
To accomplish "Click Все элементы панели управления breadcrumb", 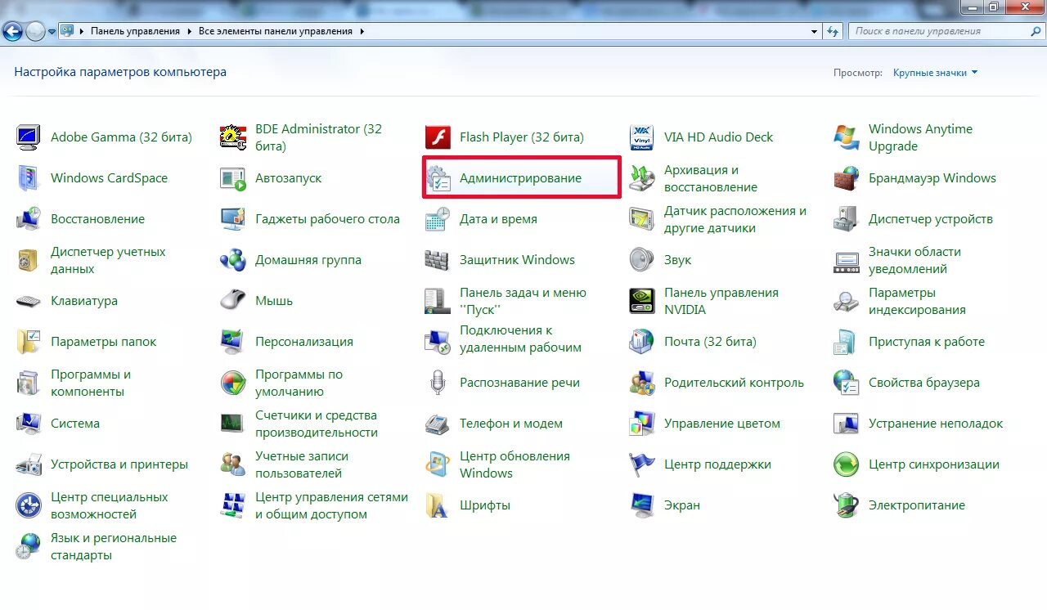I will 276,31.
